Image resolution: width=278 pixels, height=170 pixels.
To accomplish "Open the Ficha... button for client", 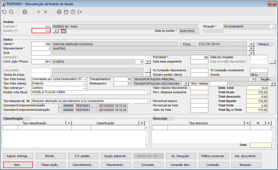I will pyautogui.click(x=188, y=44).
